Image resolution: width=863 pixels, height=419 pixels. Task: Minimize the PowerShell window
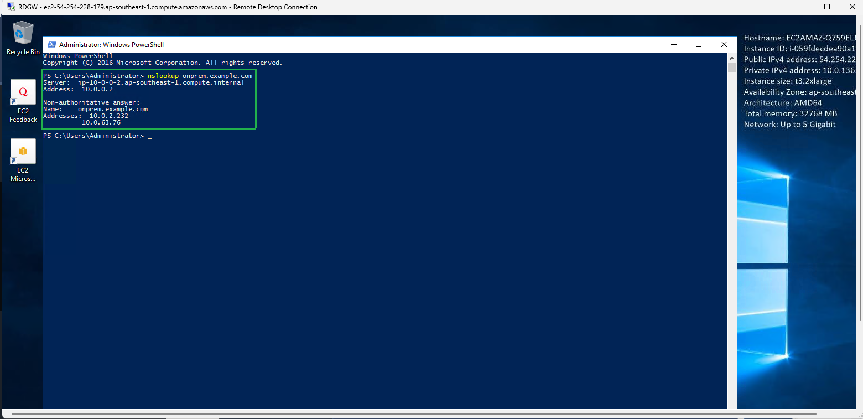click(x=673, y=45)
